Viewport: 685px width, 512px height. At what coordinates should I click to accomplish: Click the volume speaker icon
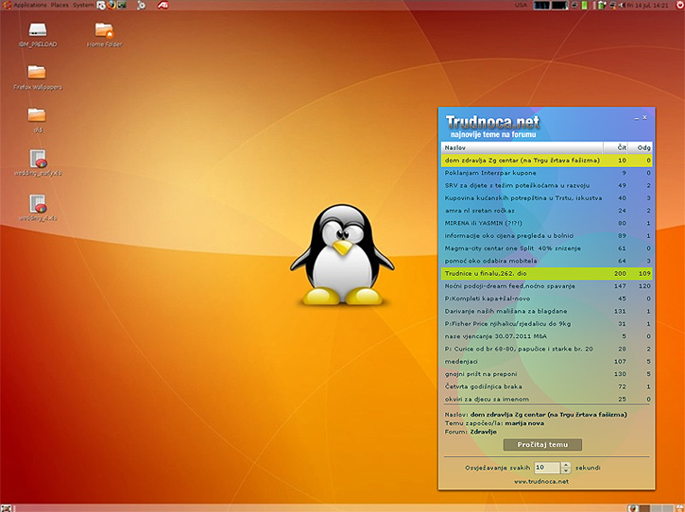[x=622, y=6]
